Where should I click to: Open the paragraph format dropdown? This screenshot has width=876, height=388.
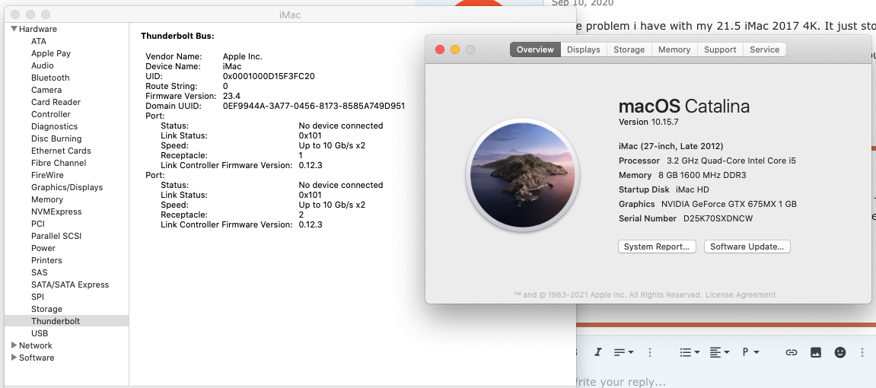click(x=750, y=352)
